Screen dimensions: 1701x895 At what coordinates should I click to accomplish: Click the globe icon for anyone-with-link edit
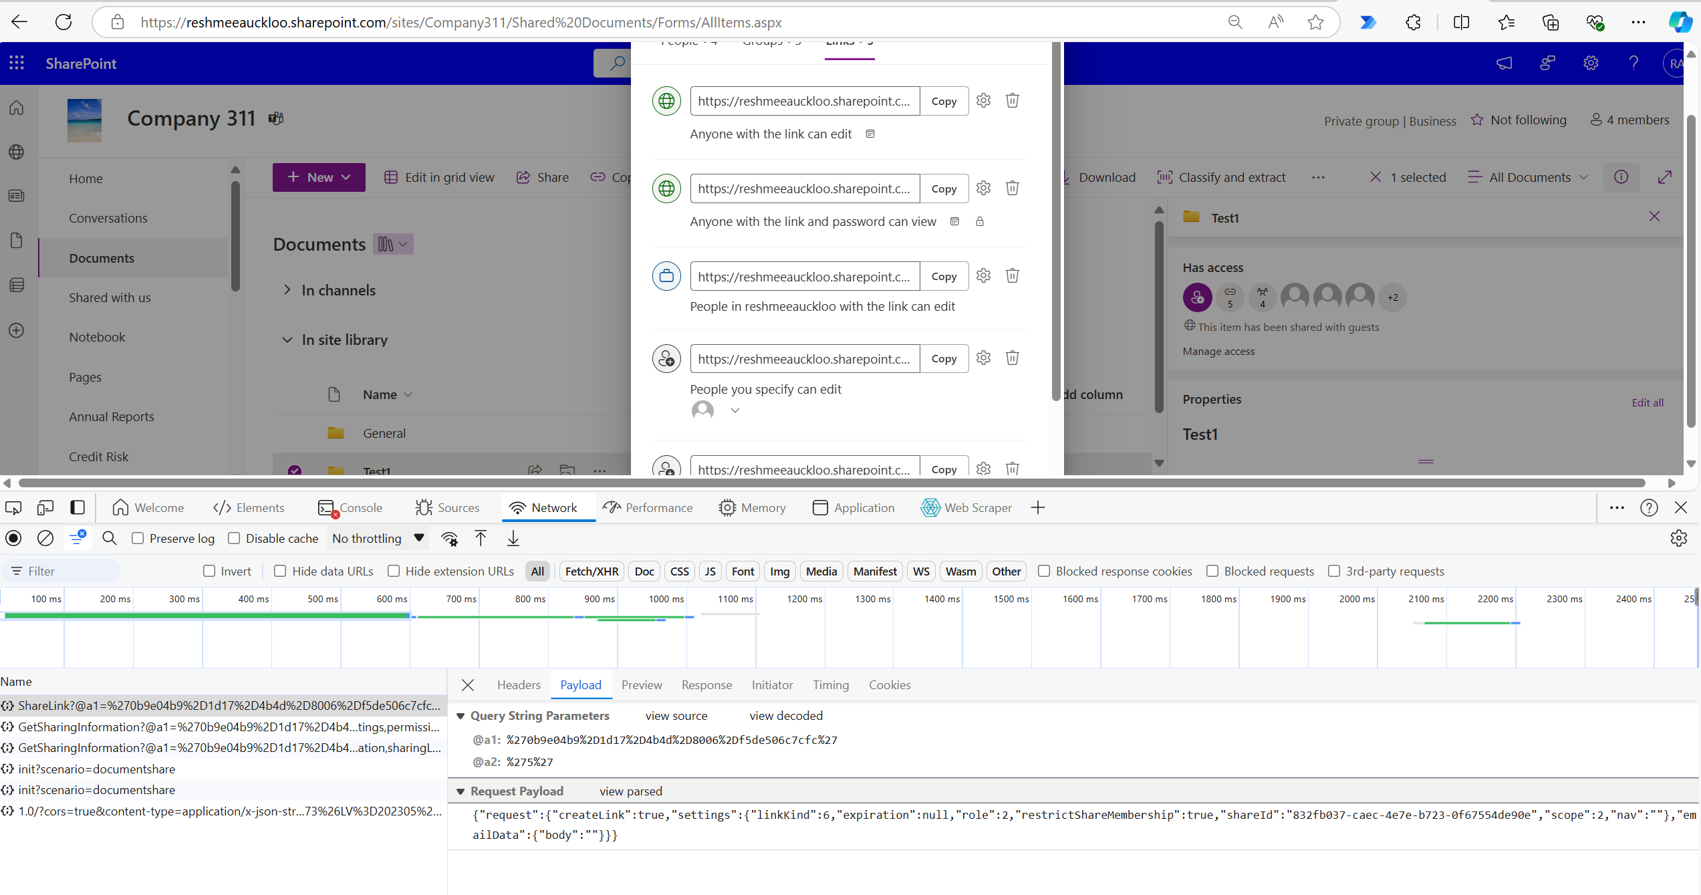(666, 101)
